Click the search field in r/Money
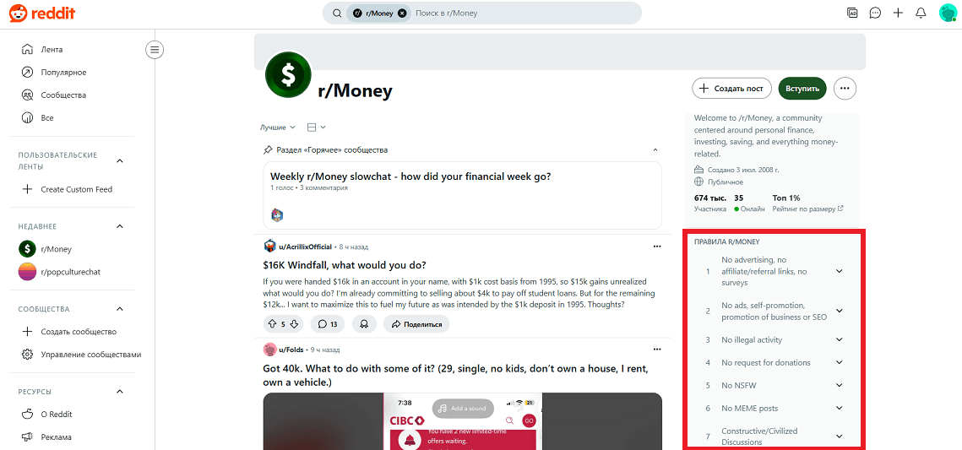Viewport: 962px width, 450px height. pos(521,13)
